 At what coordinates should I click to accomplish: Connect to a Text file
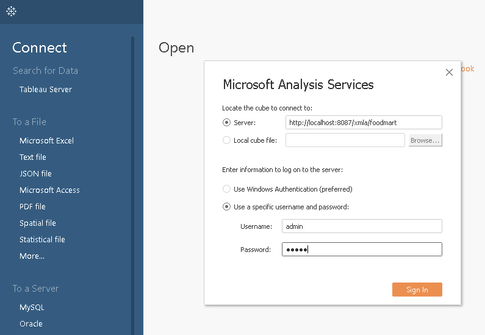33,157
